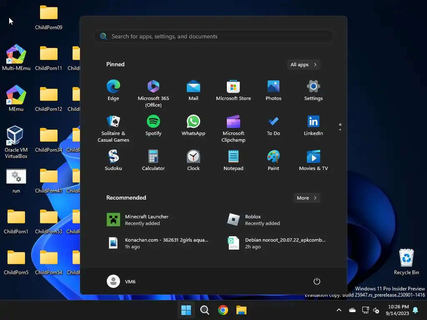Open the Paint app

tap(274, 160)
